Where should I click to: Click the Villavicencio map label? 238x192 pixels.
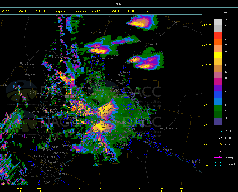click(59, 57)
